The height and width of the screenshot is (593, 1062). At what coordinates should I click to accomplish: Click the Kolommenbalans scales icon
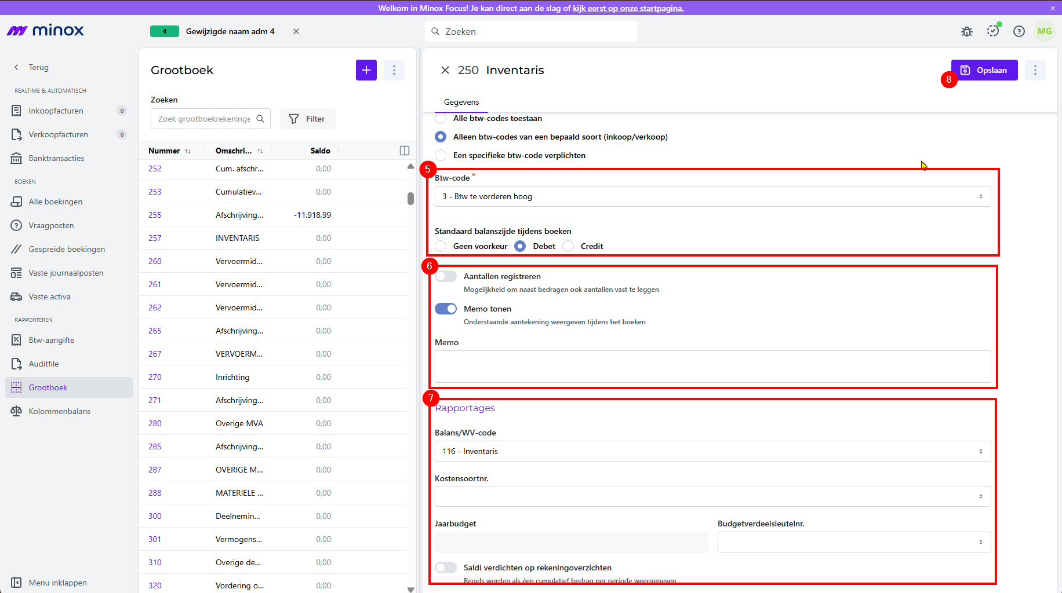point(16,411)
